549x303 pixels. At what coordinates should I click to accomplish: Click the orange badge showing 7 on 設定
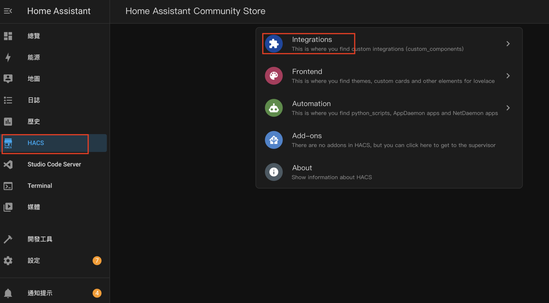click(x=97, y=260)
